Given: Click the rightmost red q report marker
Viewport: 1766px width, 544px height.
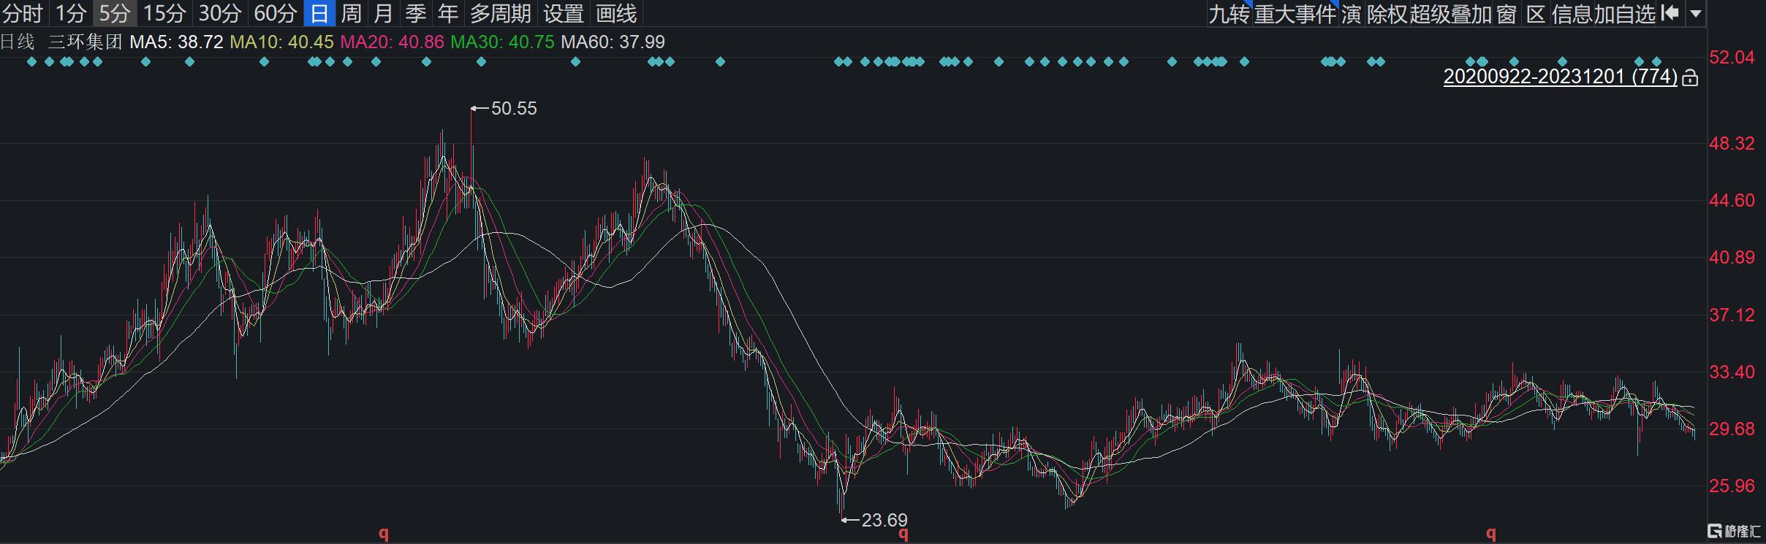Looking at the screenshot, I should [1490, 534].
